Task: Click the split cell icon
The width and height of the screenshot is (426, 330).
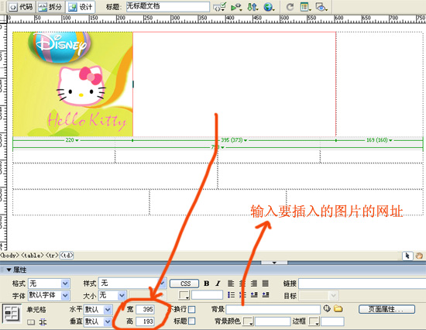Action: point(43,322)
